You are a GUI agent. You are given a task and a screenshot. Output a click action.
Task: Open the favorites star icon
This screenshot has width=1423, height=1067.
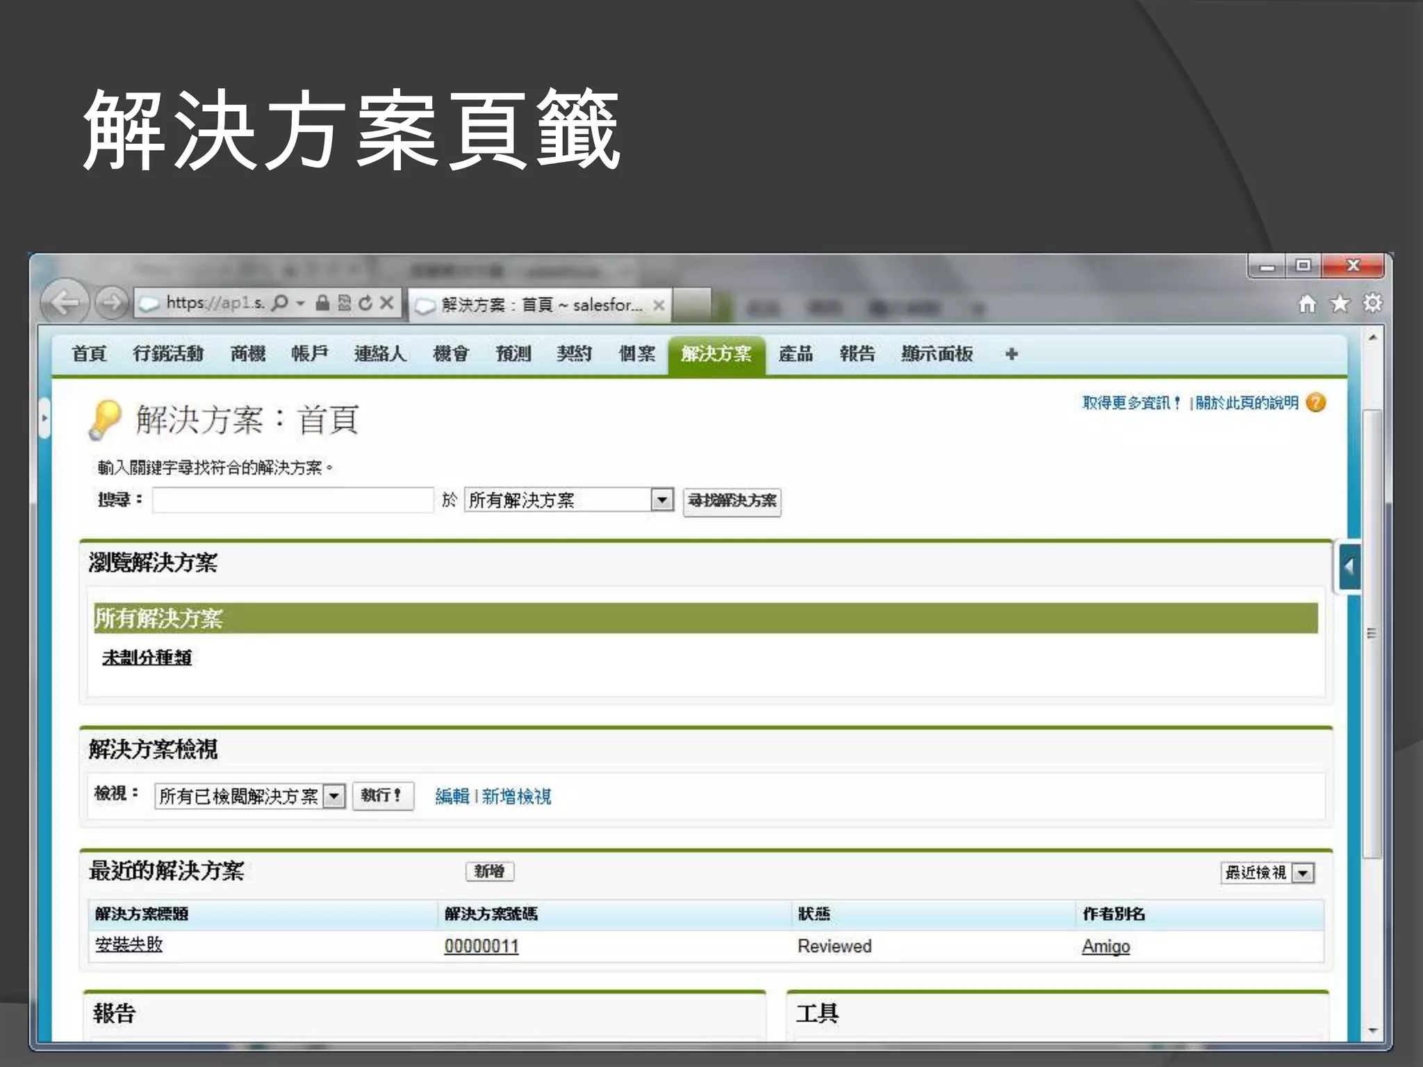(x=1340, y=304)
